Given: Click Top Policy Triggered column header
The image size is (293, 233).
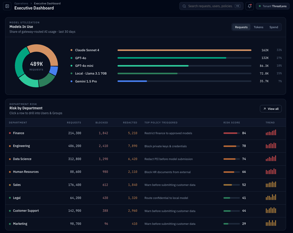Looking at the screenshot, I should coord(161,123).
